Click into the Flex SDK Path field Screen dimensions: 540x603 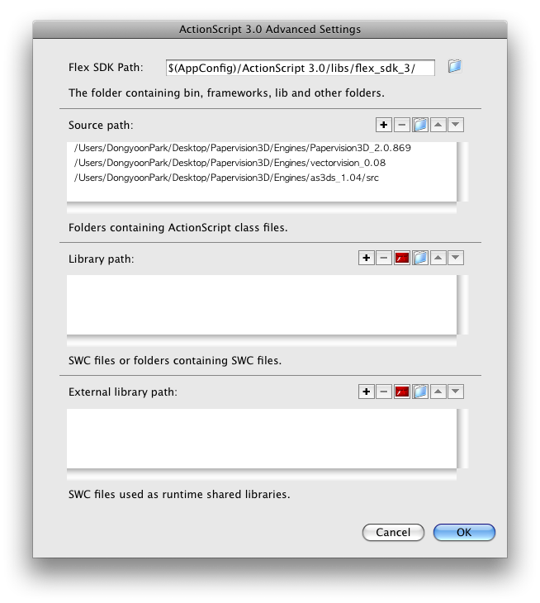tap(301, 68)
